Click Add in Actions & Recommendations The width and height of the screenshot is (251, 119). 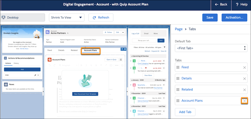(x=22, y=69)
